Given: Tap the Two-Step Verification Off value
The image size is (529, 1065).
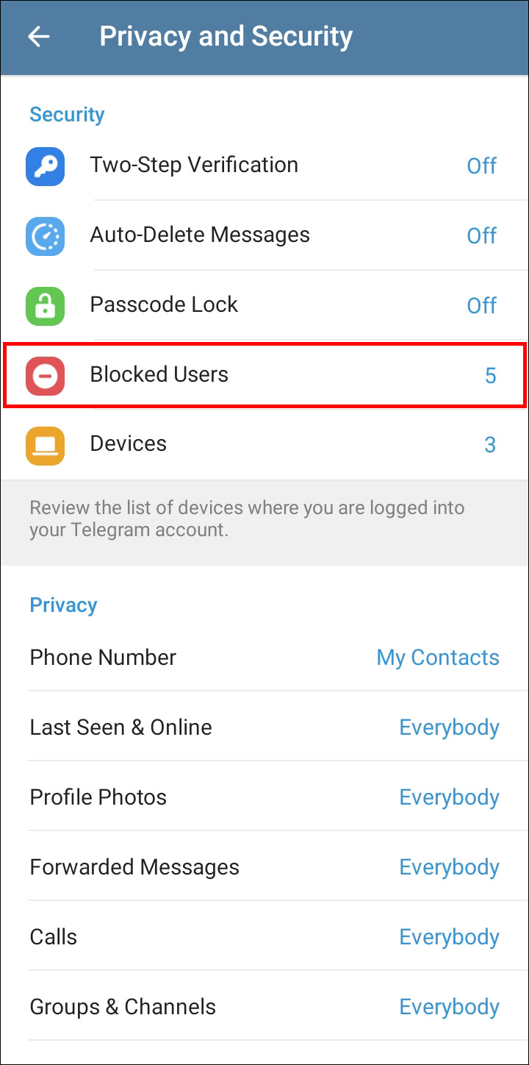Looking at the screenshot, I should (x=481, y=166).
